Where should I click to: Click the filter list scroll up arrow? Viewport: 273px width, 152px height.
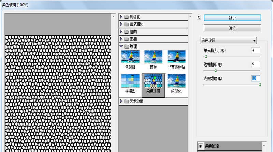190,17
